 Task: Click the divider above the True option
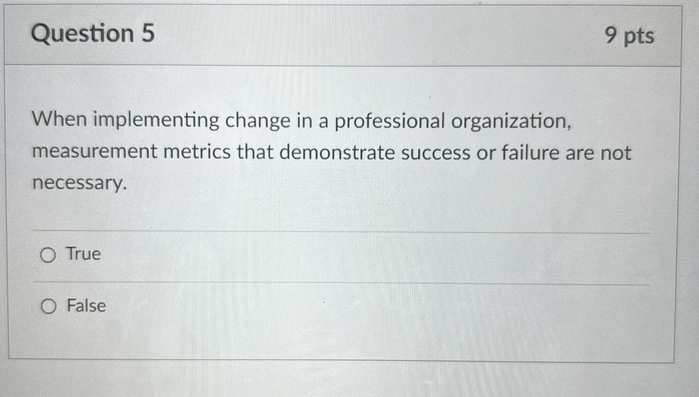pyautogui.click(x=339, y=231)
